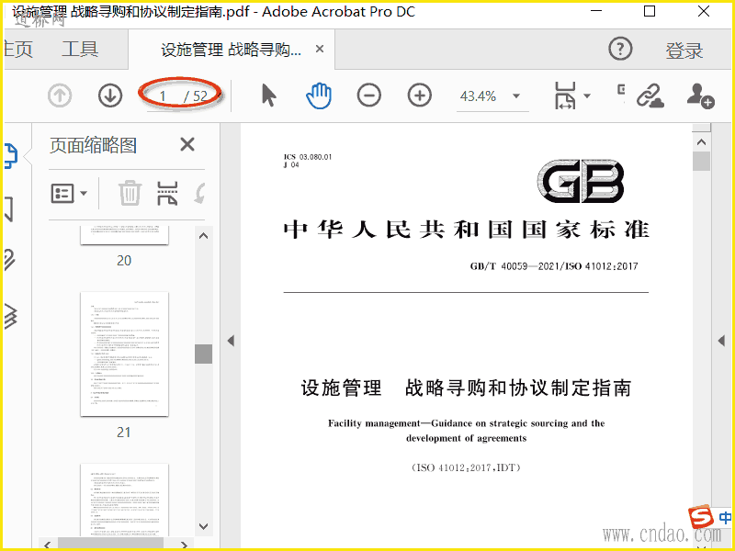Screen dimensions: 735x551
Task: Open zoom level 43.4% dropdown
Action: (516, 96)
